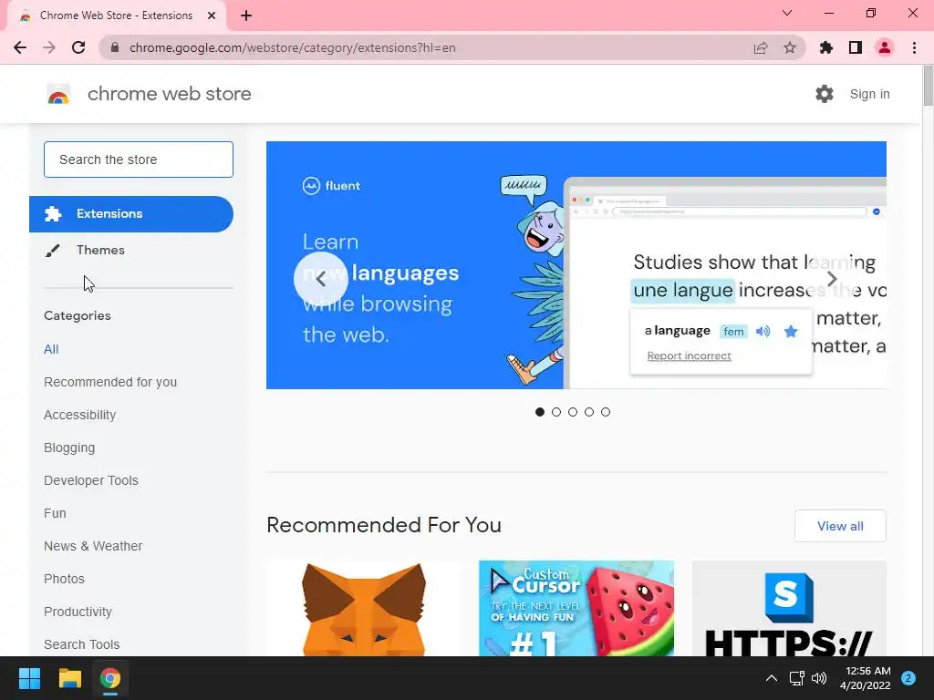
Task: Share this page icon in address bar
Action: point(760,47)
